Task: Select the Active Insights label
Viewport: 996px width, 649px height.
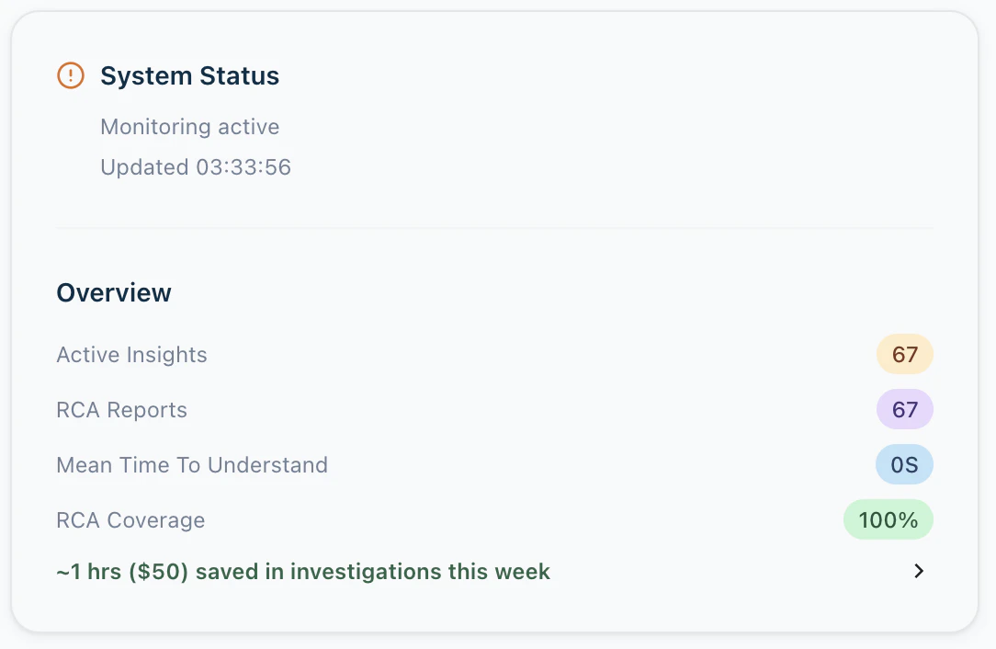Action: click(x=131, y=355)
